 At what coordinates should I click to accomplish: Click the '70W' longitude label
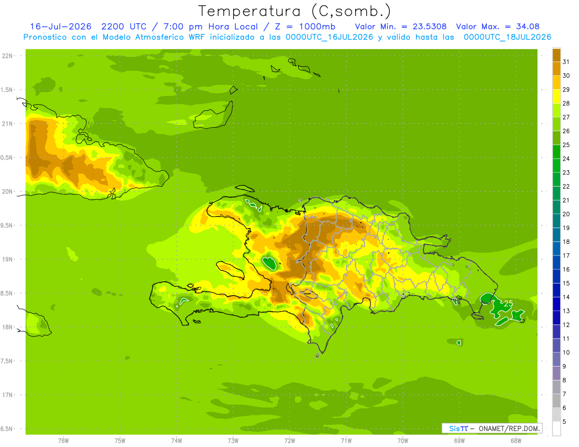pos(403,440)
